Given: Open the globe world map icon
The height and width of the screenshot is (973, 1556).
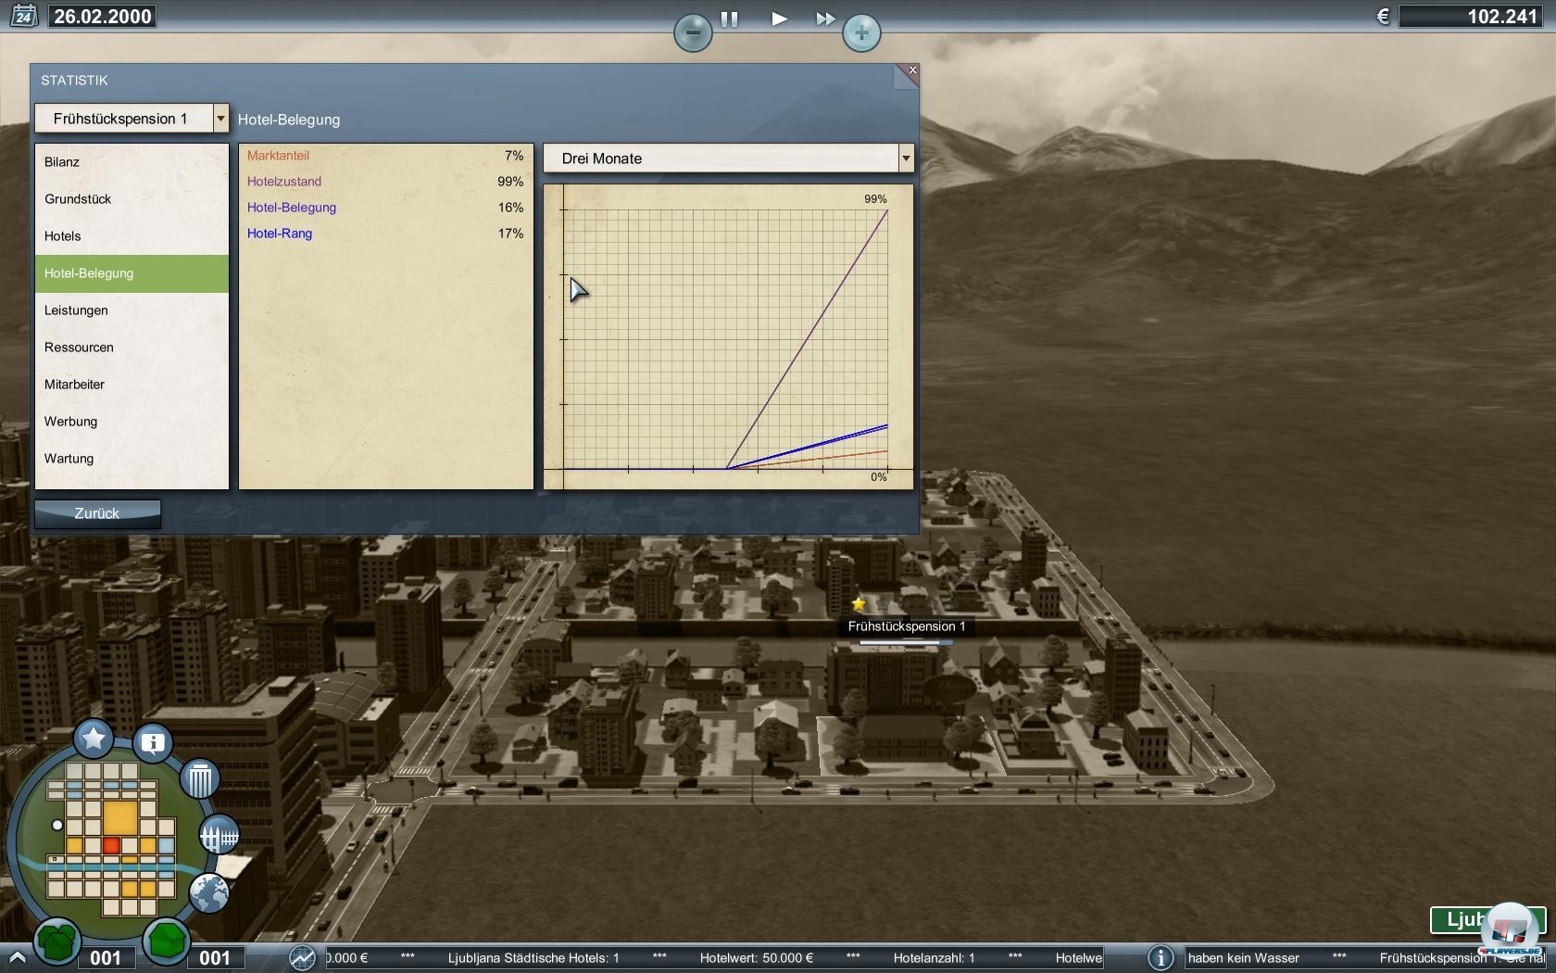Looking at the screenshot, I should [x=209, y=893].
